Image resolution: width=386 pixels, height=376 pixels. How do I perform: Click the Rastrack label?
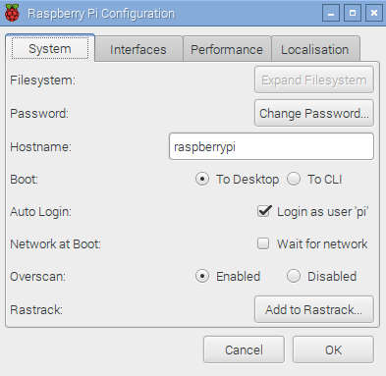36,309
